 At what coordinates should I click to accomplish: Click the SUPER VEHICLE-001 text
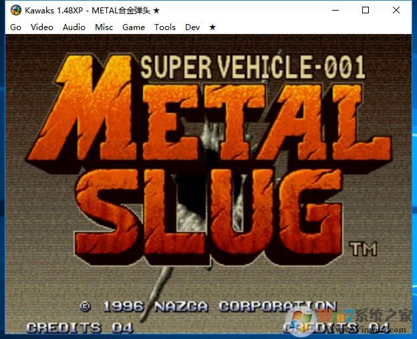pos(253,66)
